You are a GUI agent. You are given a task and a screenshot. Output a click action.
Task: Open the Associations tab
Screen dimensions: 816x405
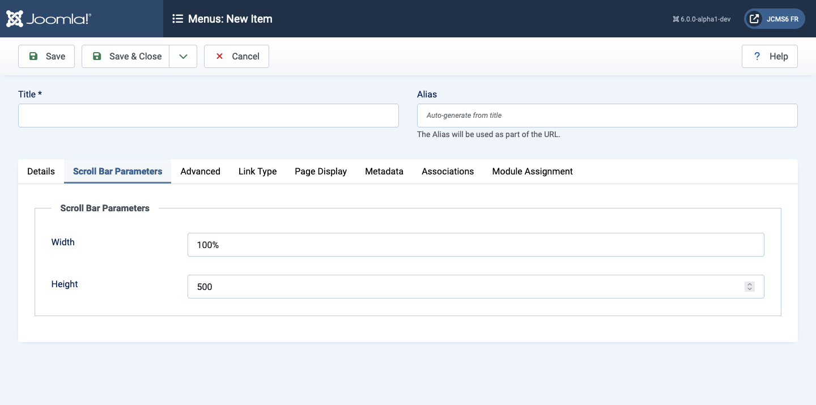click(448, 171)
